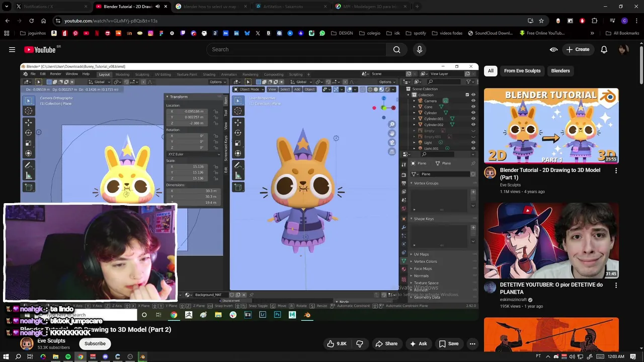Open the XYZ Euler rotation mode dropdown
644x362 pixels.
point(194,154)
